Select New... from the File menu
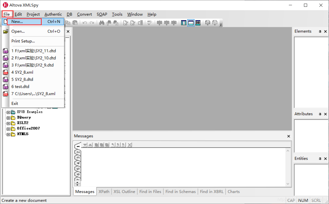Screen dimensions: 329x204 tap(33, 22)
